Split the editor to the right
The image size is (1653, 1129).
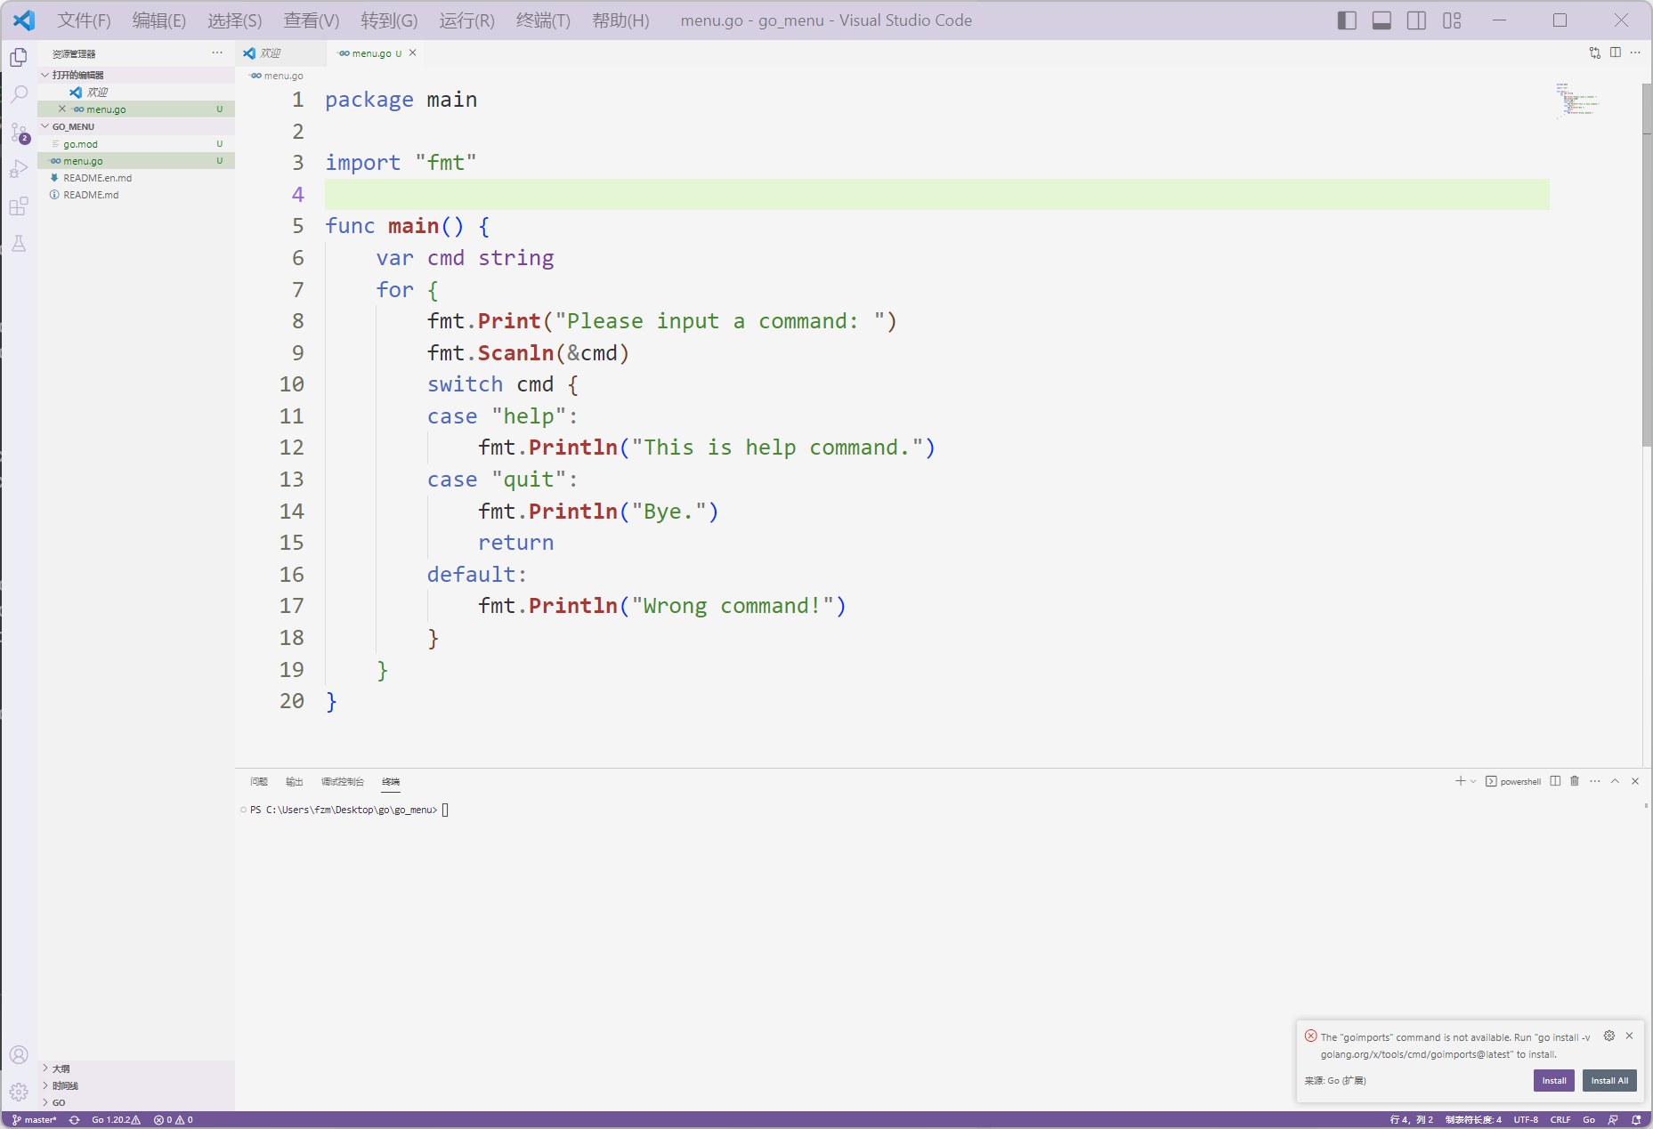pyautogui.click(x=1615, y=52)
